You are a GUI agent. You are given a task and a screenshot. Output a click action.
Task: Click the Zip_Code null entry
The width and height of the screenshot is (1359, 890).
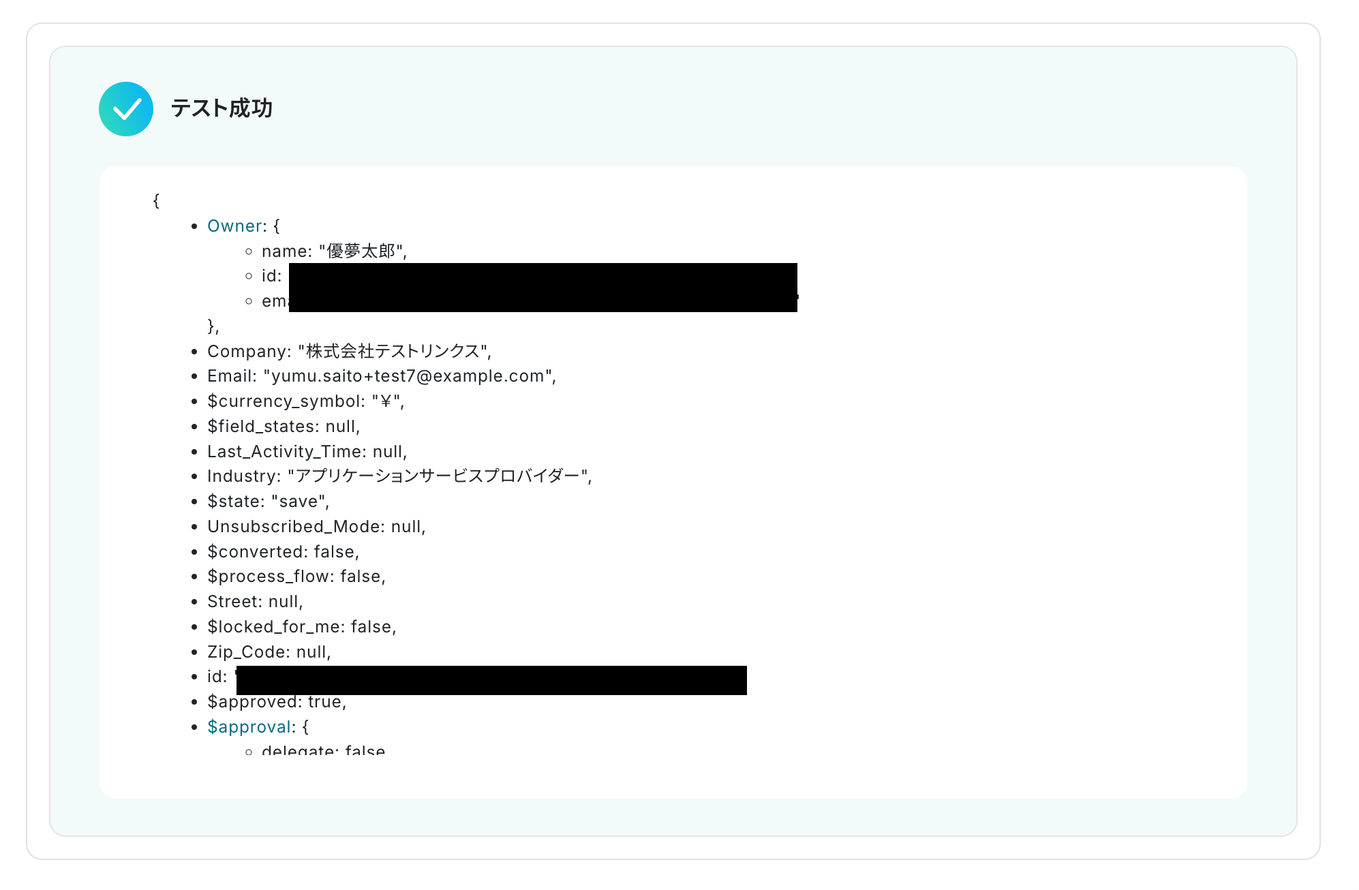point(269,652)
